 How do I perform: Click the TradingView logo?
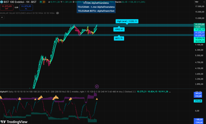pyautogui.click(x=14, y=122)
